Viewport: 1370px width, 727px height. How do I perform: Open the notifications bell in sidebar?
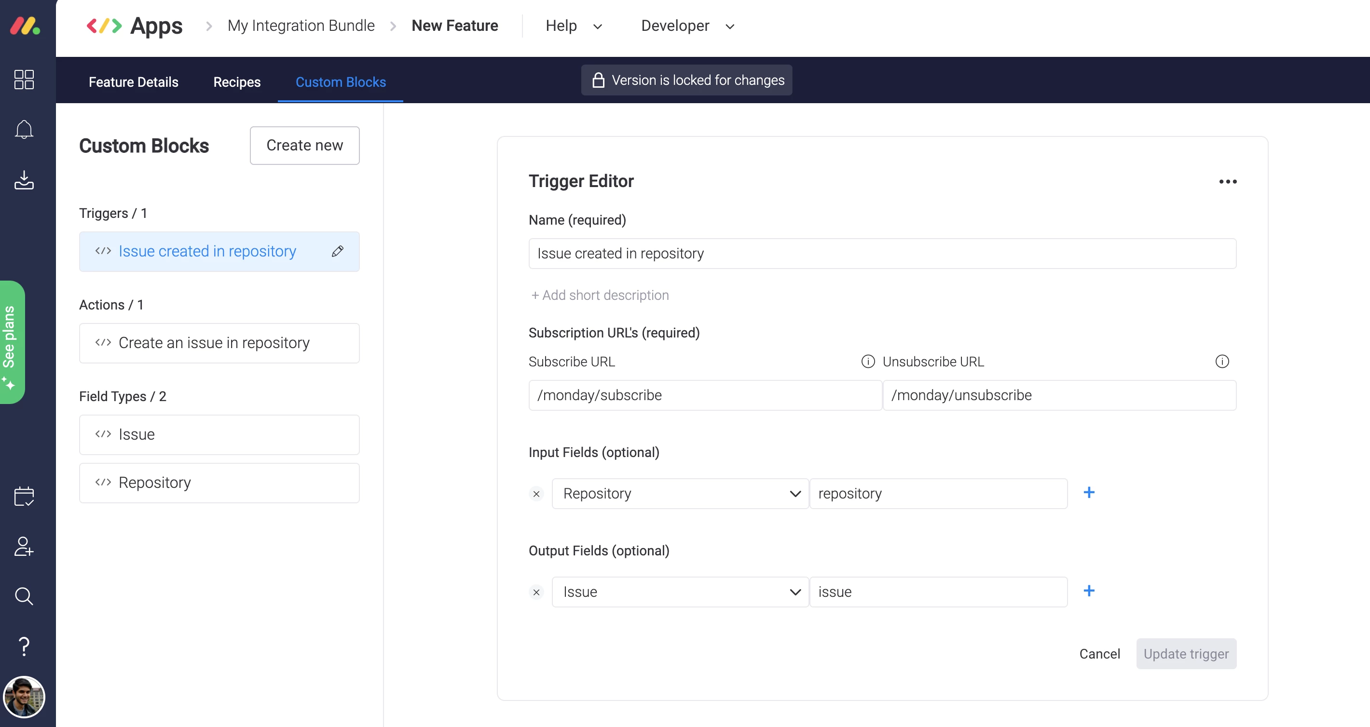tap(24, 129)
